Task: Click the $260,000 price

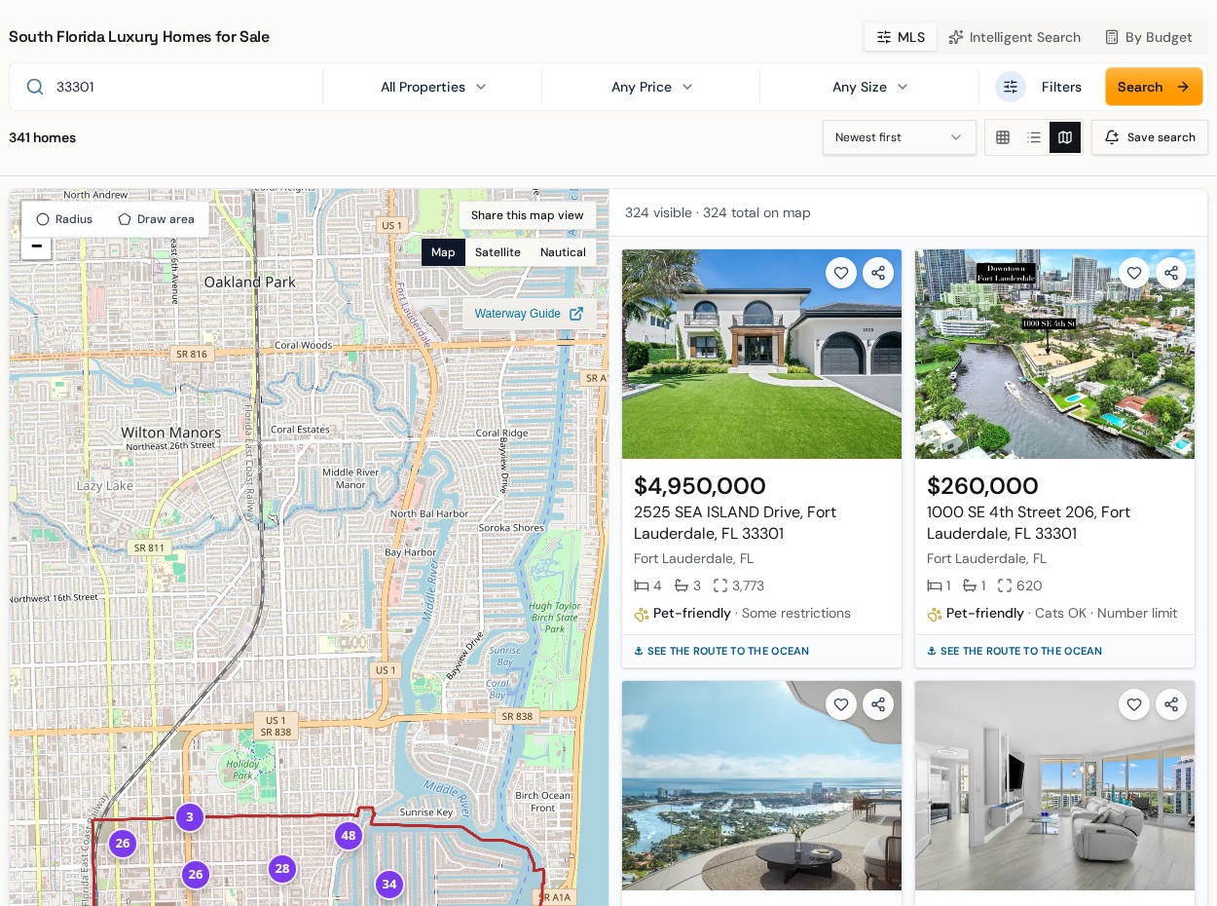Action: coord(982,485)
